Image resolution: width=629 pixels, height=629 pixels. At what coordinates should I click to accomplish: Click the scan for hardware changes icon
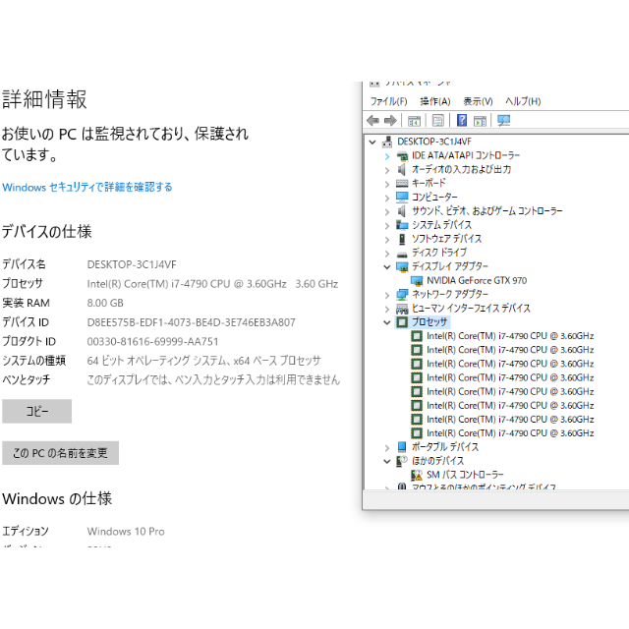pyautogui.click(x=503, y=120)
